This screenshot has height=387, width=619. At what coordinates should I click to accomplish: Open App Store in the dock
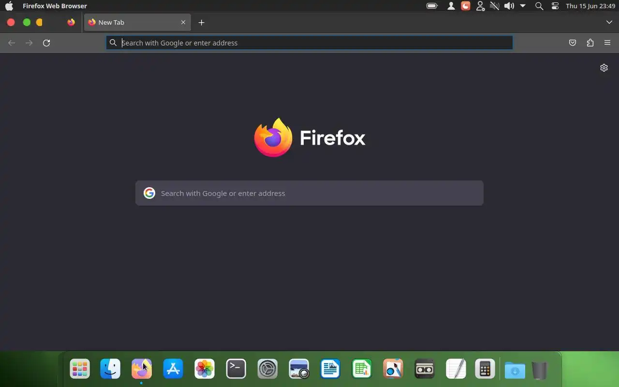point(173,369)
